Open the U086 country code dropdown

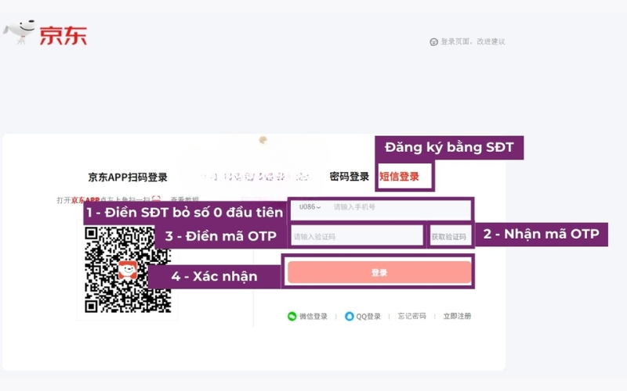point(310,207)
